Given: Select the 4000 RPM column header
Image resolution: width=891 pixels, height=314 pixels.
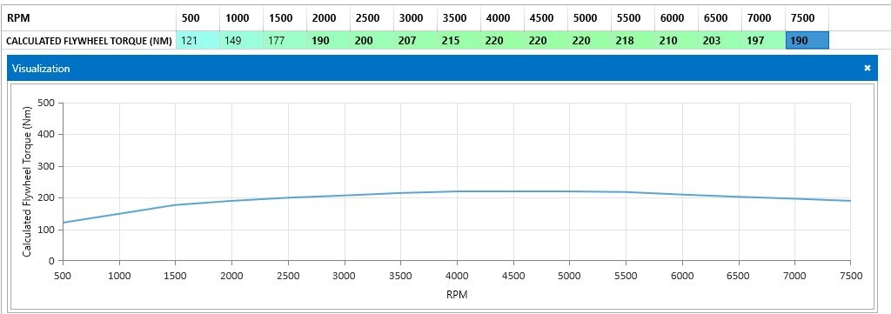Looking at the screenshot, I should tap(503, 18).
